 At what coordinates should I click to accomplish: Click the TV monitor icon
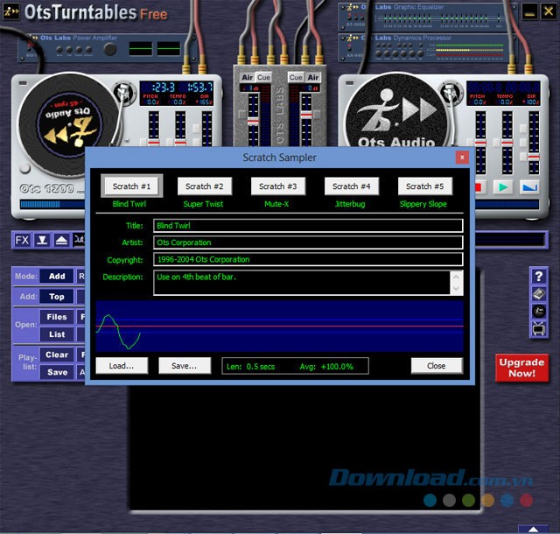coord(539,329)
